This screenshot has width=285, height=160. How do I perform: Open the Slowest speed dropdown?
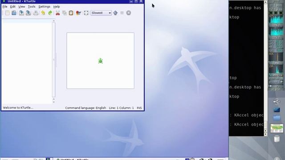pos(101,13)
